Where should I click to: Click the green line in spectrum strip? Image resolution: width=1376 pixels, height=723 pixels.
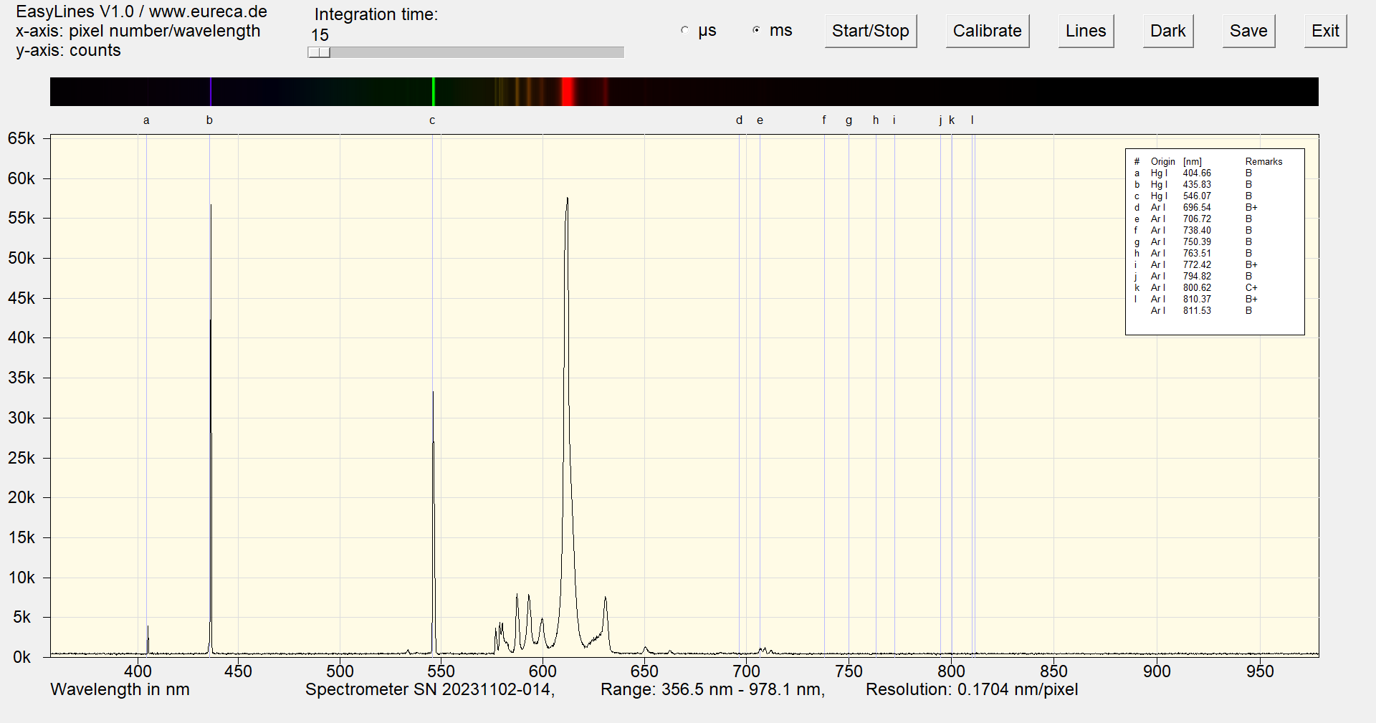(434, 92)
